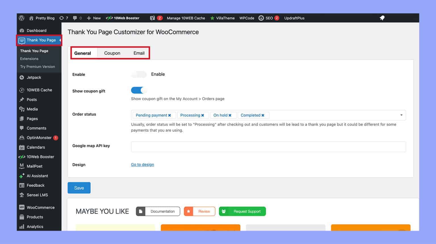Click inside the Google map API key field
436x244 pixels.
coord(268,147)
